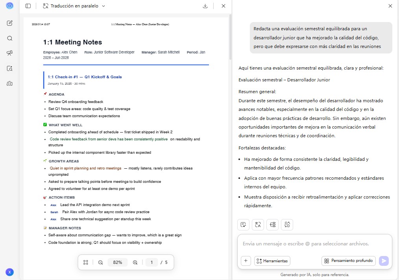Image resolution: width=399 pixels, height=280 pixels.
Task: Click the 1:1 Check-in #1 Q1 Kickoff heading
Action: [85, 77]
